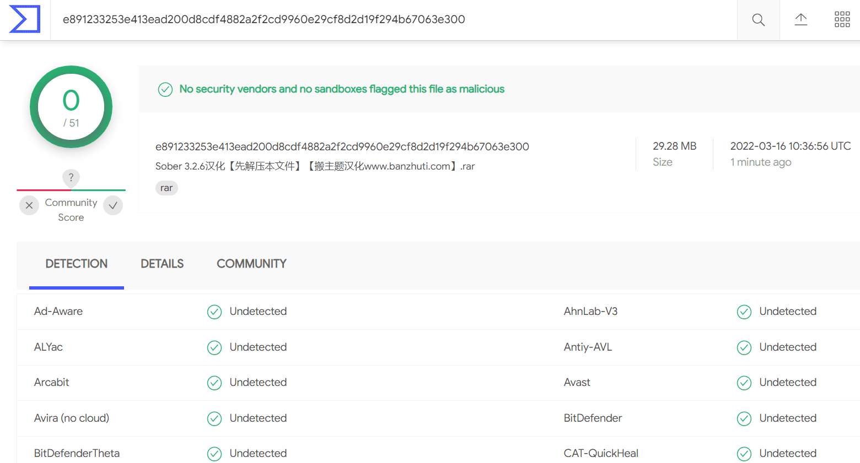The height and width of the screenshot is (463, 860).
Task: Click the search magnifier icon
Action: tap(759, 20)
